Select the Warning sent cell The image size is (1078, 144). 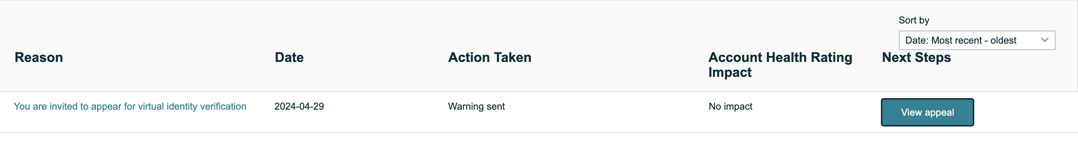pyautogui.click(x=476, y=106)
